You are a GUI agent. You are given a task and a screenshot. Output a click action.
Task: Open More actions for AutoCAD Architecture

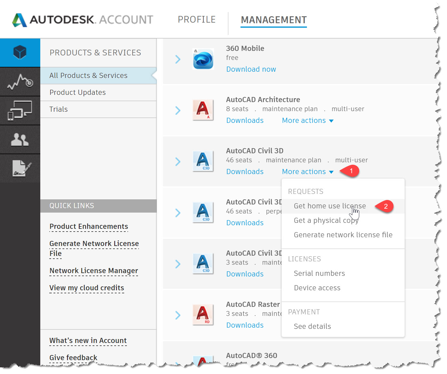(x=308, y=120)
